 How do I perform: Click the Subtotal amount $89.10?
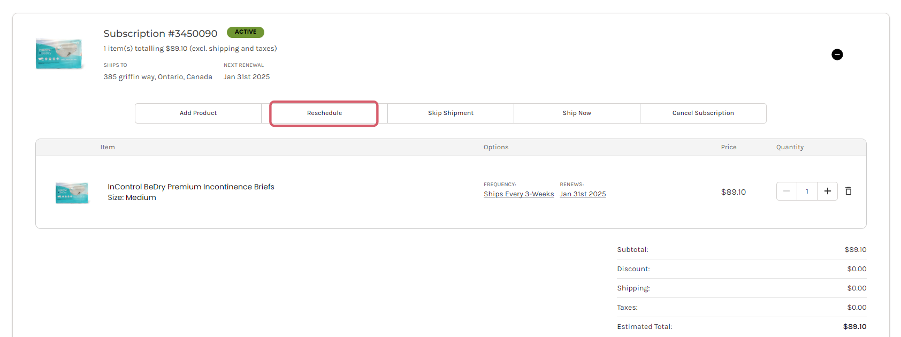coord(856,250)
